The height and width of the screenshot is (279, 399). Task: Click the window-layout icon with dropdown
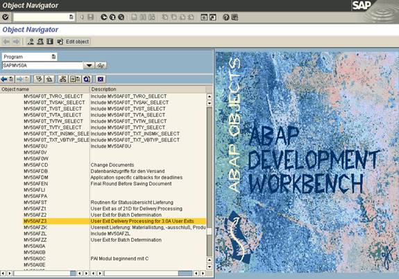pyautogui.click(x=75, y=79)
